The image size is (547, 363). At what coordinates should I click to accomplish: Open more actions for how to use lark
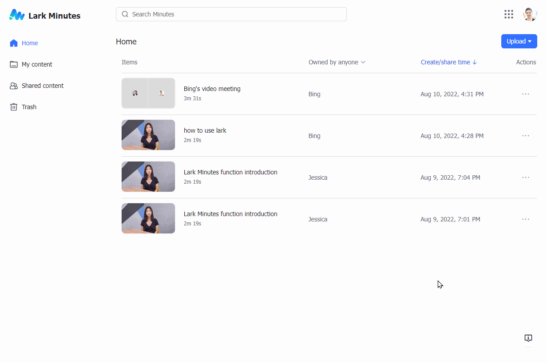point(526,136)
